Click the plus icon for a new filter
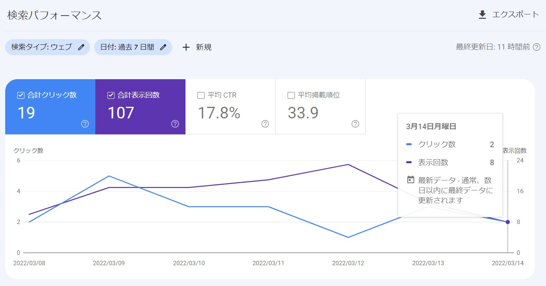This screenshot has height=286, width=546. pyautogui.click(x=186, y=47)
